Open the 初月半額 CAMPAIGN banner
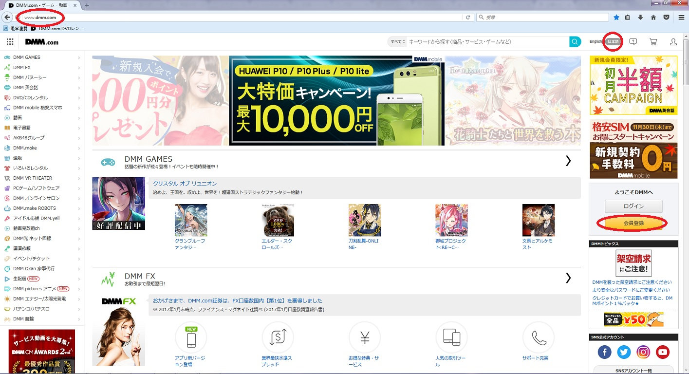Image resolution: width=689 pixels, height=374 pixels. pos(633,85)
